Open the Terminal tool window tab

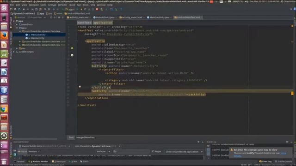(x=19, y=161)
